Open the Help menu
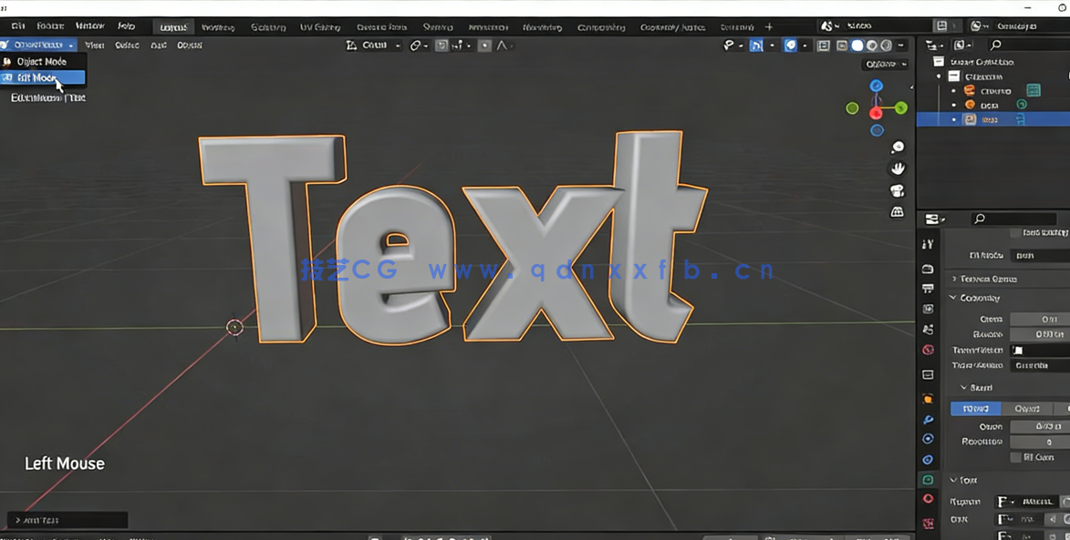The height and width of the screenshot is (540, 1070). (125, 26)
